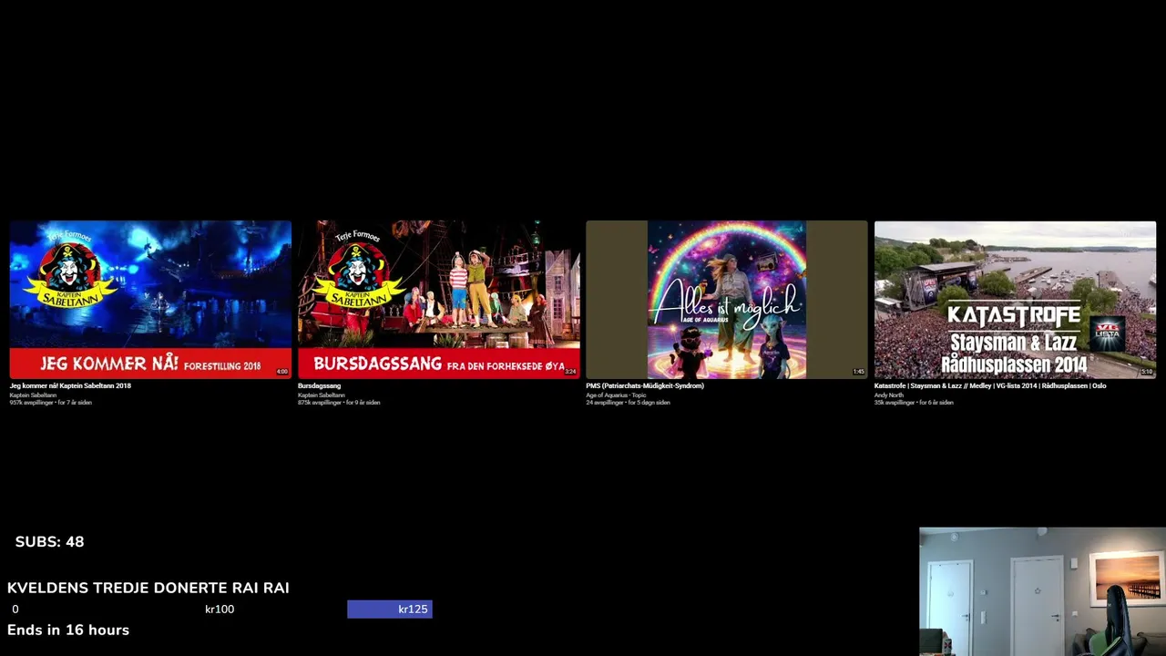Click the 'Ends in 16 hours' countdown text
Image resolution: width=1166 pixels, height=656 pixels.
[68, 630]
